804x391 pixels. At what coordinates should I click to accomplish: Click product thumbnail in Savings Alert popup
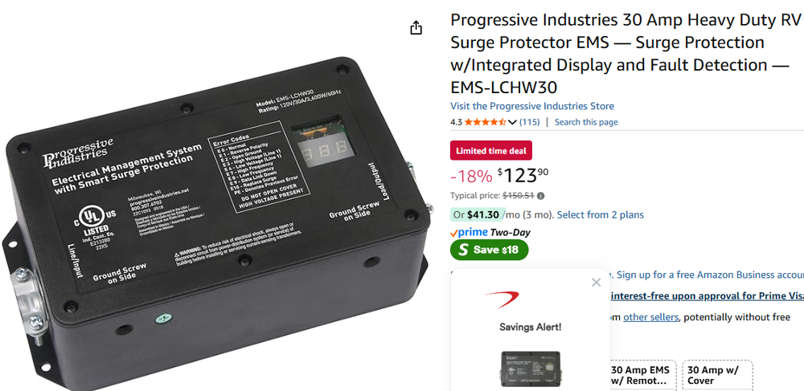(x=530, y=369)
